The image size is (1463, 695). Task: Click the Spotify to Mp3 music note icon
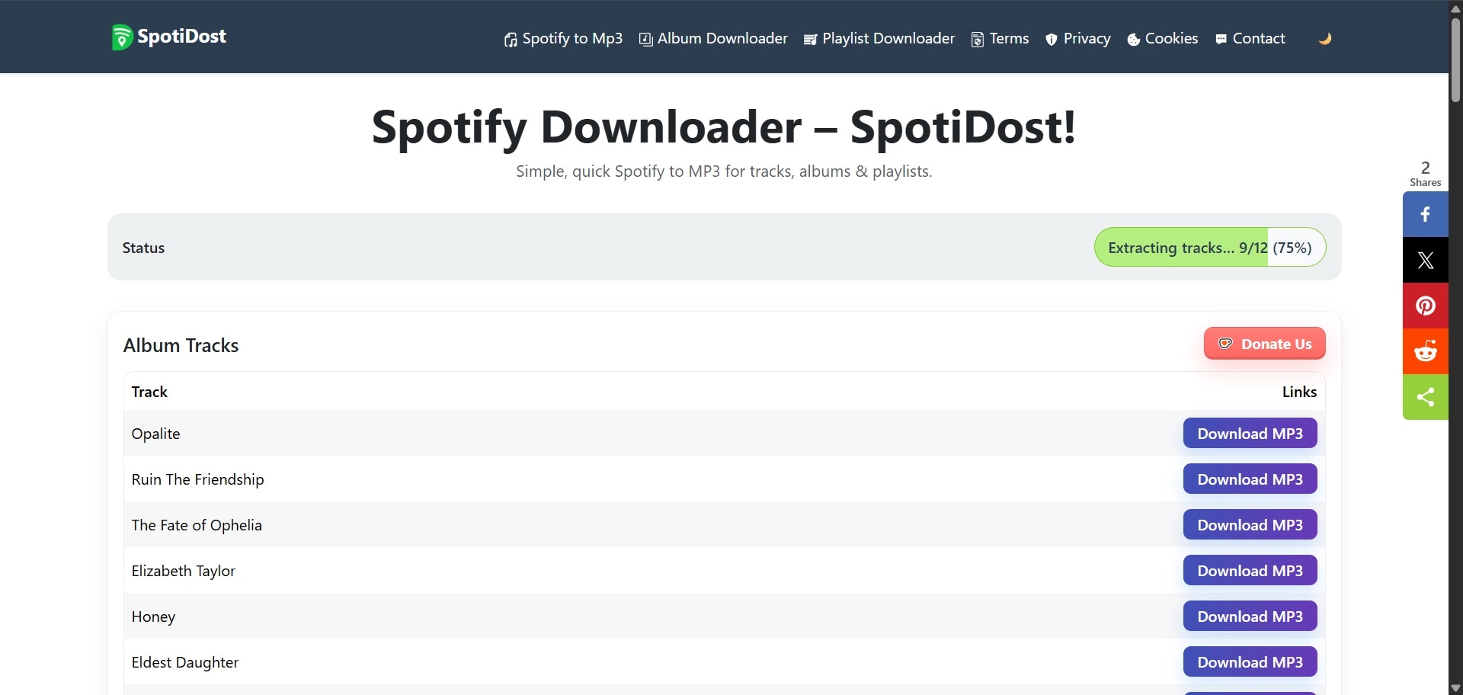click(511, 39)
